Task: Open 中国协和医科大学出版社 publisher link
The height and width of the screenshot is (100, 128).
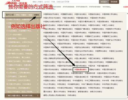Action: pos(106,73)
